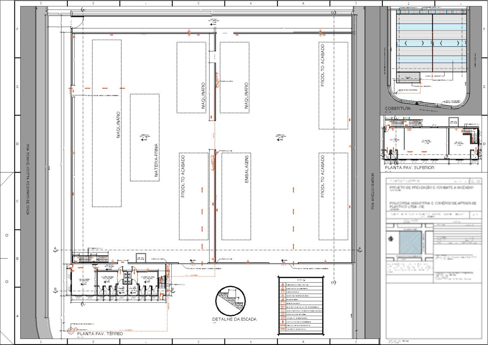The width and height of the screenshot is (488, 345).
Task: Click the section marker A on left side
Action: pyautogui.click(x=55, y=249)
